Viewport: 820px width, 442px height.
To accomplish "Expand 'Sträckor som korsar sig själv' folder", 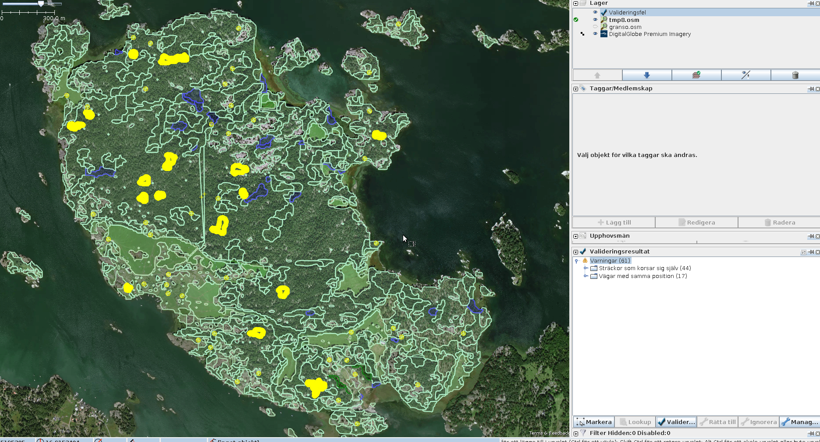I will [x=586, y=268].
